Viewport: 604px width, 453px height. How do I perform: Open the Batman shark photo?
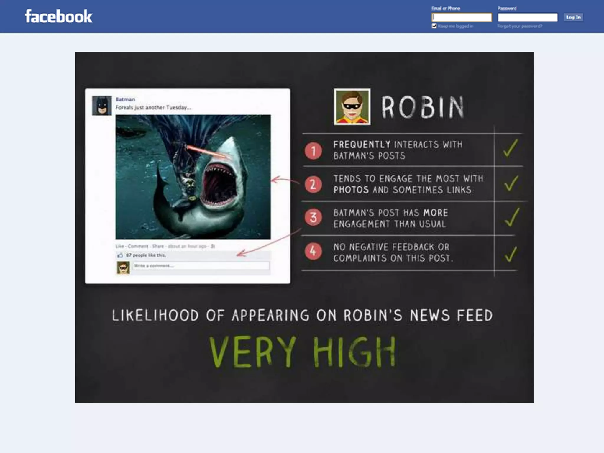pyautogui.click(x=193, y=177)
